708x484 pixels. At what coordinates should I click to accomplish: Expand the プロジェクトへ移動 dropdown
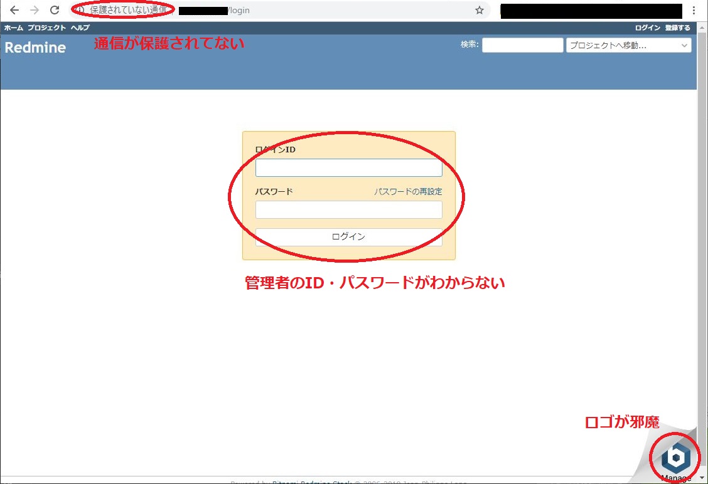628,45
